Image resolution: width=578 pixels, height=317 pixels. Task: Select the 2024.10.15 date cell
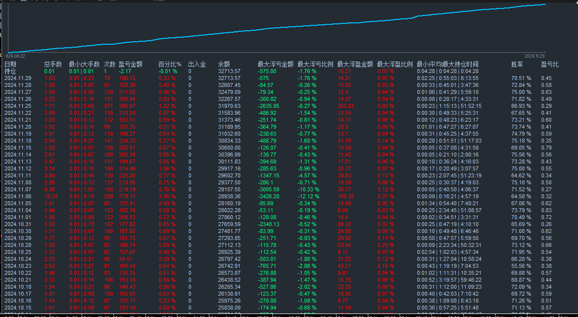(18, 308)
